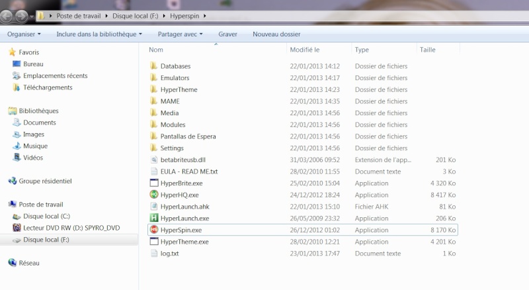The height and width of the screenshot is (290, 529).
Task: Select Disque local (F:) breadcrumb in address bar
Action: [x=135, y=16]
